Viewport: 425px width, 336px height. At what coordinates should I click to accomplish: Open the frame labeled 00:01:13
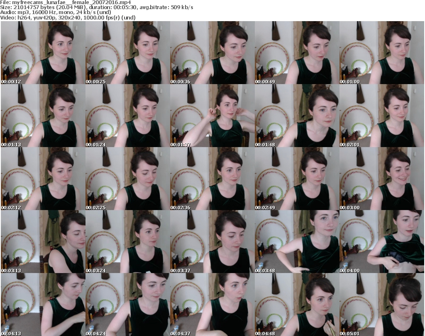click(x=43, y=116)
